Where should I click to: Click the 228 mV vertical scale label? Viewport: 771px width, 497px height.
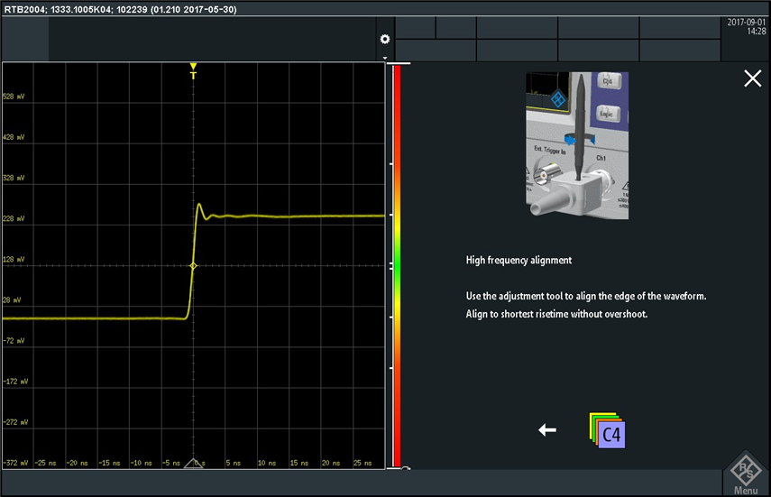point(14,218)
